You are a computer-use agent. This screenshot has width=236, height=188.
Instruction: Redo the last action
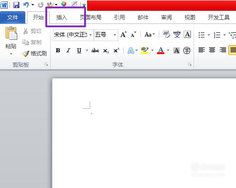click(x=41, y=5)
